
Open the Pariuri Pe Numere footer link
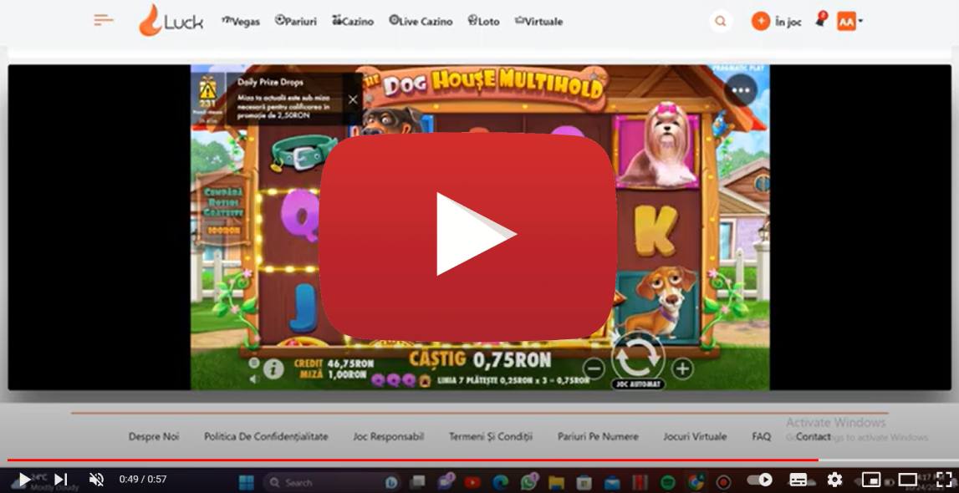pyautogui.click(x=598, y=436)
